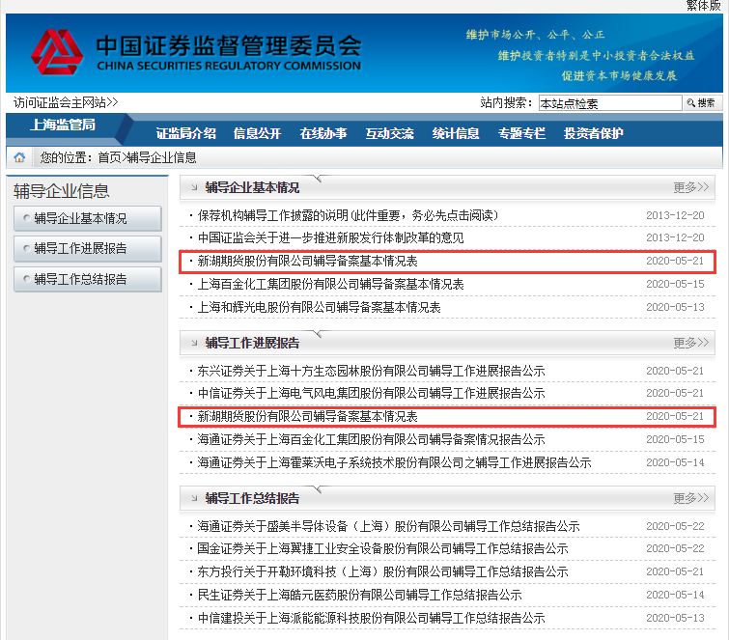
Task: Open 中信证券关于上海电气风电集团 progress report
Action: click(x=371, y=393)
